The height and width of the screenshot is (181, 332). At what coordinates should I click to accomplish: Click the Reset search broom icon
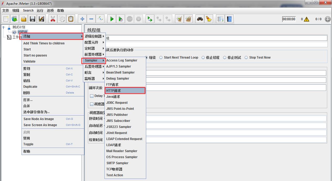pyautogui.click(x=209, y=19)
